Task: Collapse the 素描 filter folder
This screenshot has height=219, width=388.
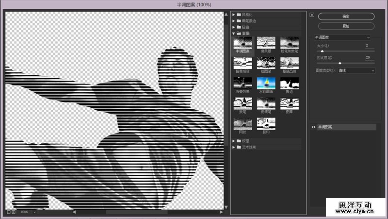Action: click(x=234, y=34)
